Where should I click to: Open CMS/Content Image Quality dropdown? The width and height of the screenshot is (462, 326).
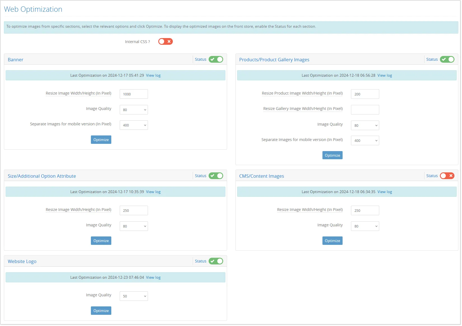click(365, 226)
